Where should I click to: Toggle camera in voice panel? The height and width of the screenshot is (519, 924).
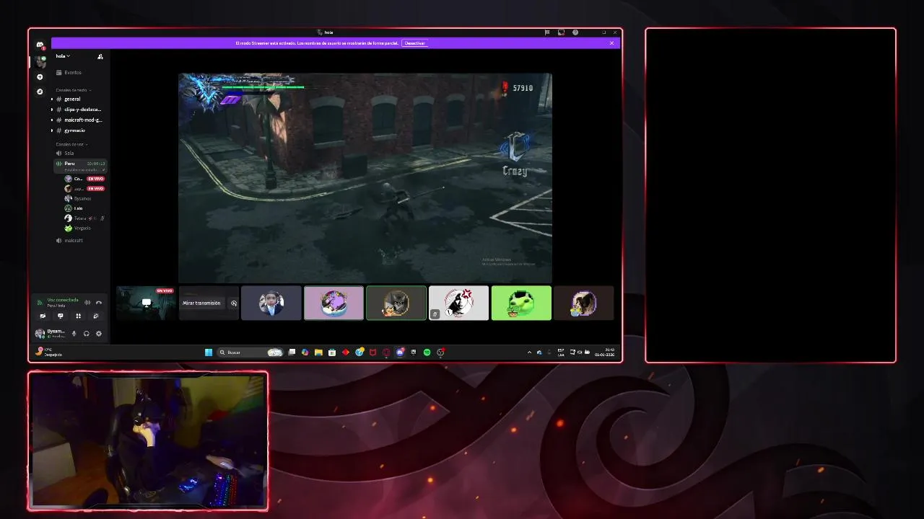pyautogui.click(x=43, y=316)
